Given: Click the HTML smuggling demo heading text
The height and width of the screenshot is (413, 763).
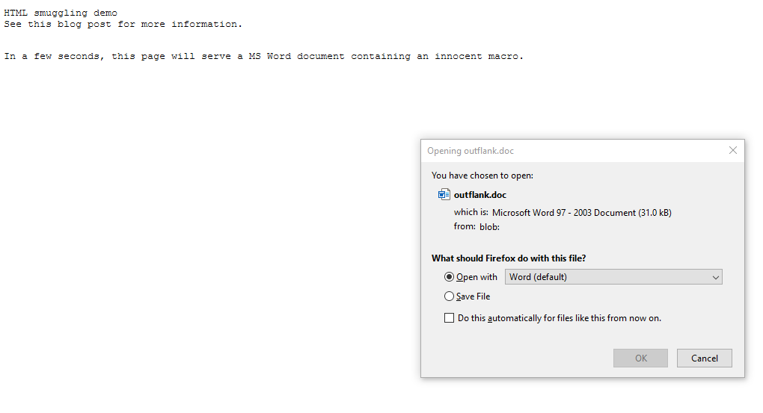Looking at the screenshot, I should tap(61, 13).
